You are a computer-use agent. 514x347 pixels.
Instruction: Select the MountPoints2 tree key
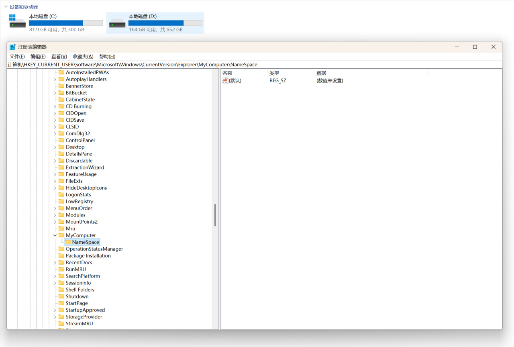pos(82,222)
